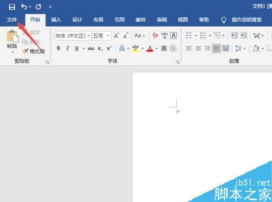Click the Center alignment icon
Screen dimensions: 272x202
pyautogui.click(x=198, y=48)
